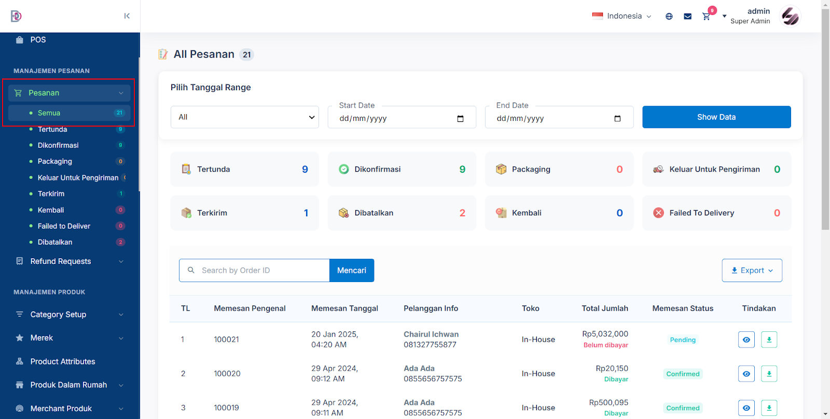Viewport: 830px width, 419px height.
Task: Open the Export dropdown
Action: 752,270
